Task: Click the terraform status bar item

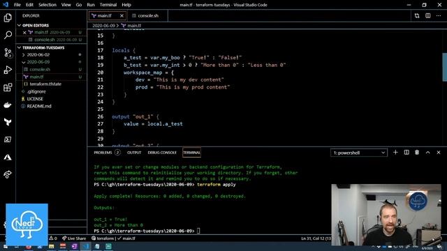Action: (103, 238)
